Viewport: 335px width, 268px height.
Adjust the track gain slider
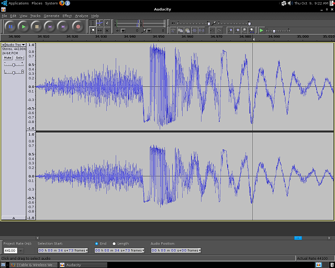[x=14, y=64]
